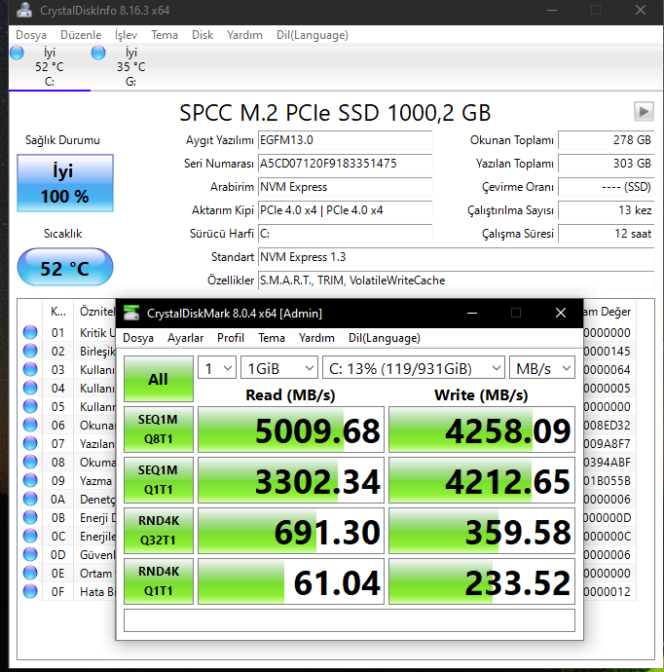The height and width of the screenshot is (672, 664).
Task: Click status orb for attribute 0A
Action: (x=30, y=499)
